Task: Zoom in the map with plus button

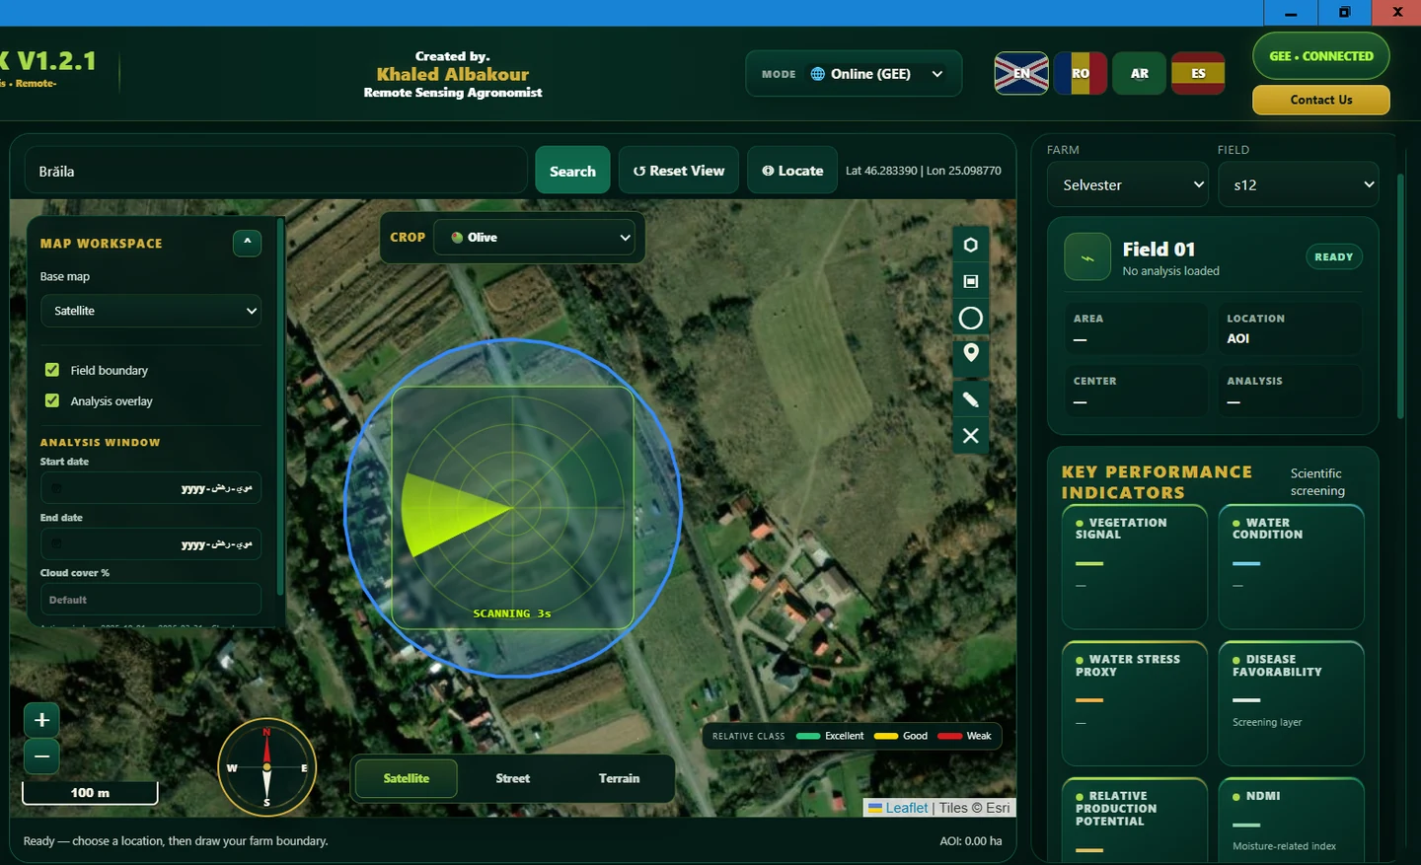Action: (x=41, y=720)
